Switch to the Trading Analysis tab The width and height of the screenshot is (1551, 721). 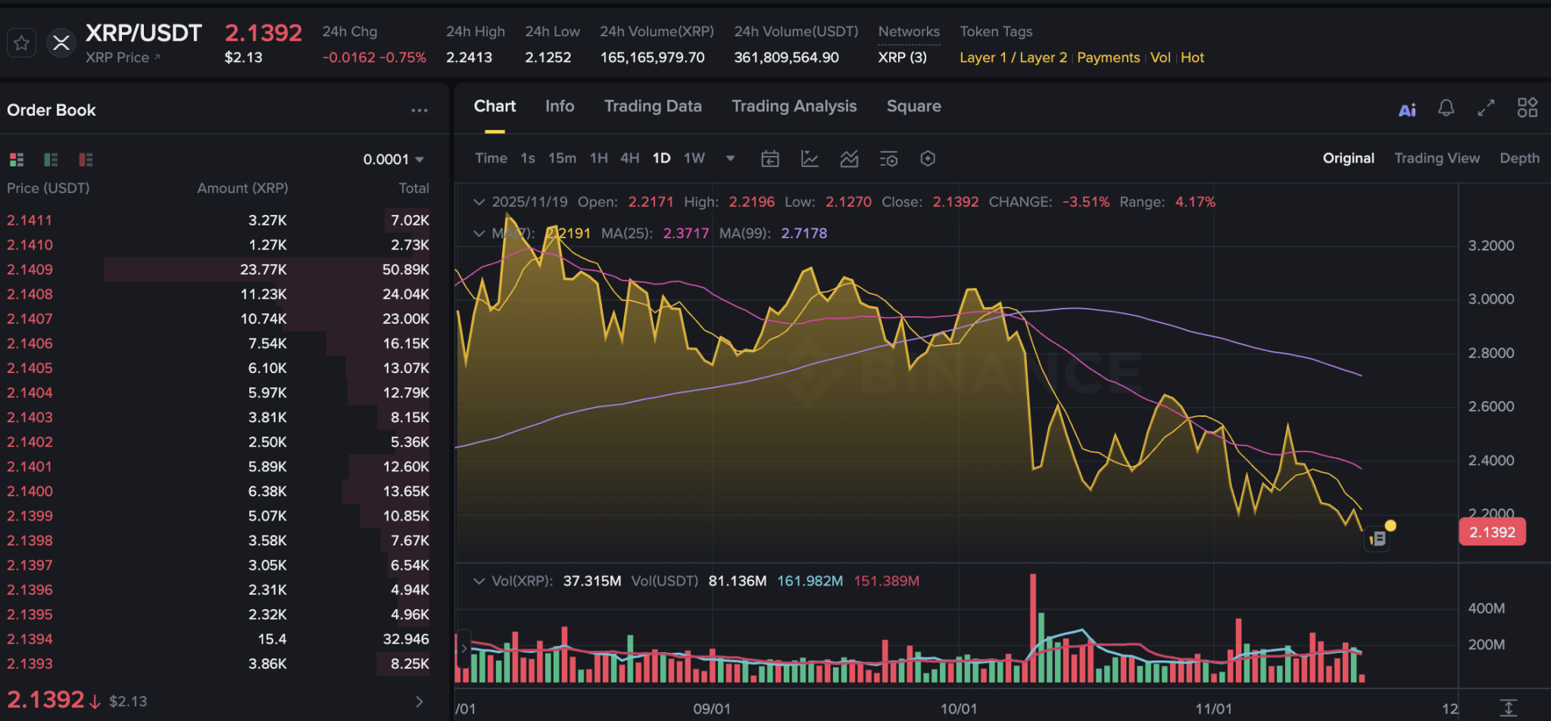[x=794, y=107]
